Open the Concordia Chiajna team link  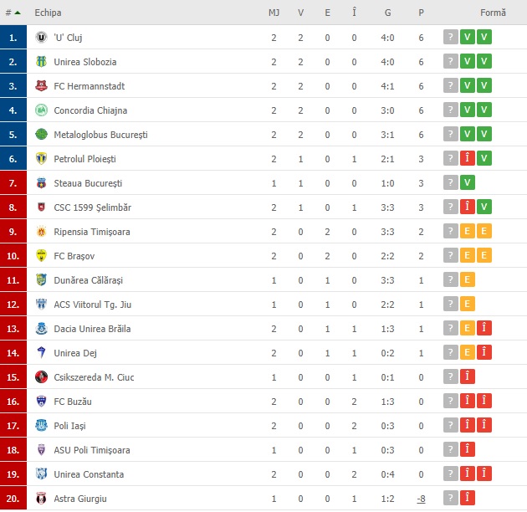point(90,110)
